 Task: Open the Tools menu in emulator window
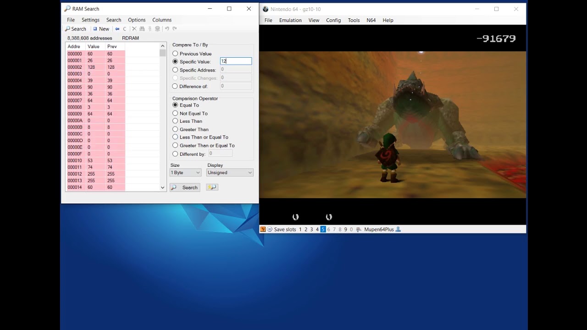[x=354, y=20]
